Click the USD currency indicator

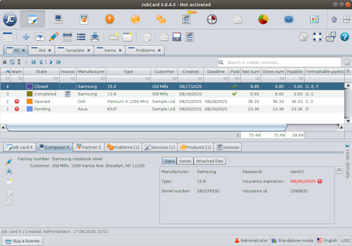coord(345,241)
